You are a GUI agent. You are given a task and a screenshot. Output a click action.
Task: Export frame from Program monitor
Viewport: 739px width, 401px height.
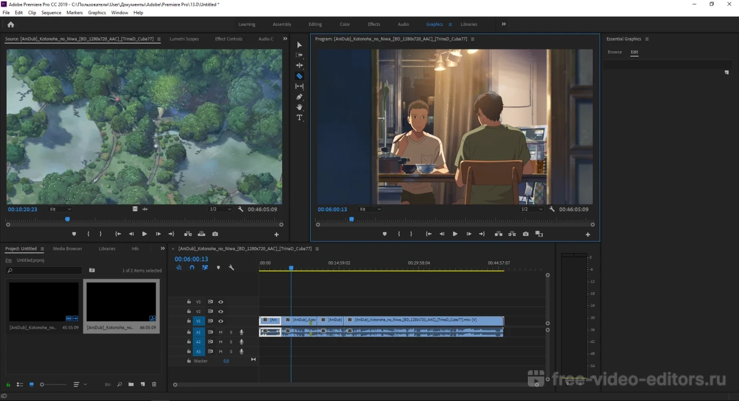pos(526,234)
